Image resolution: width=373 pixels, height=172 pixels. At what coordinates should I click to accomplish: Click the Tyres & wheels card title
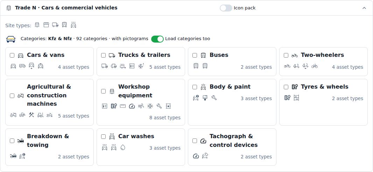pos(324,87)
